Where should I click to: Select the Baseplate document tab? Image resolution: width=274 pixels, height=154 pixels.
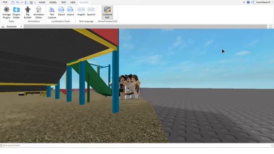tap(12, 27)
